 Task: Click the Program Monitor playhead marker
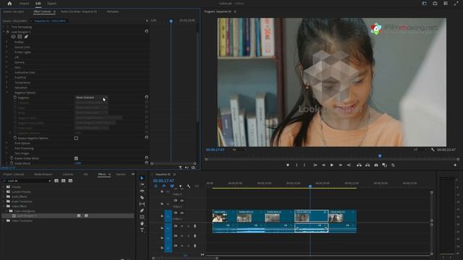[x=380, y=156]
